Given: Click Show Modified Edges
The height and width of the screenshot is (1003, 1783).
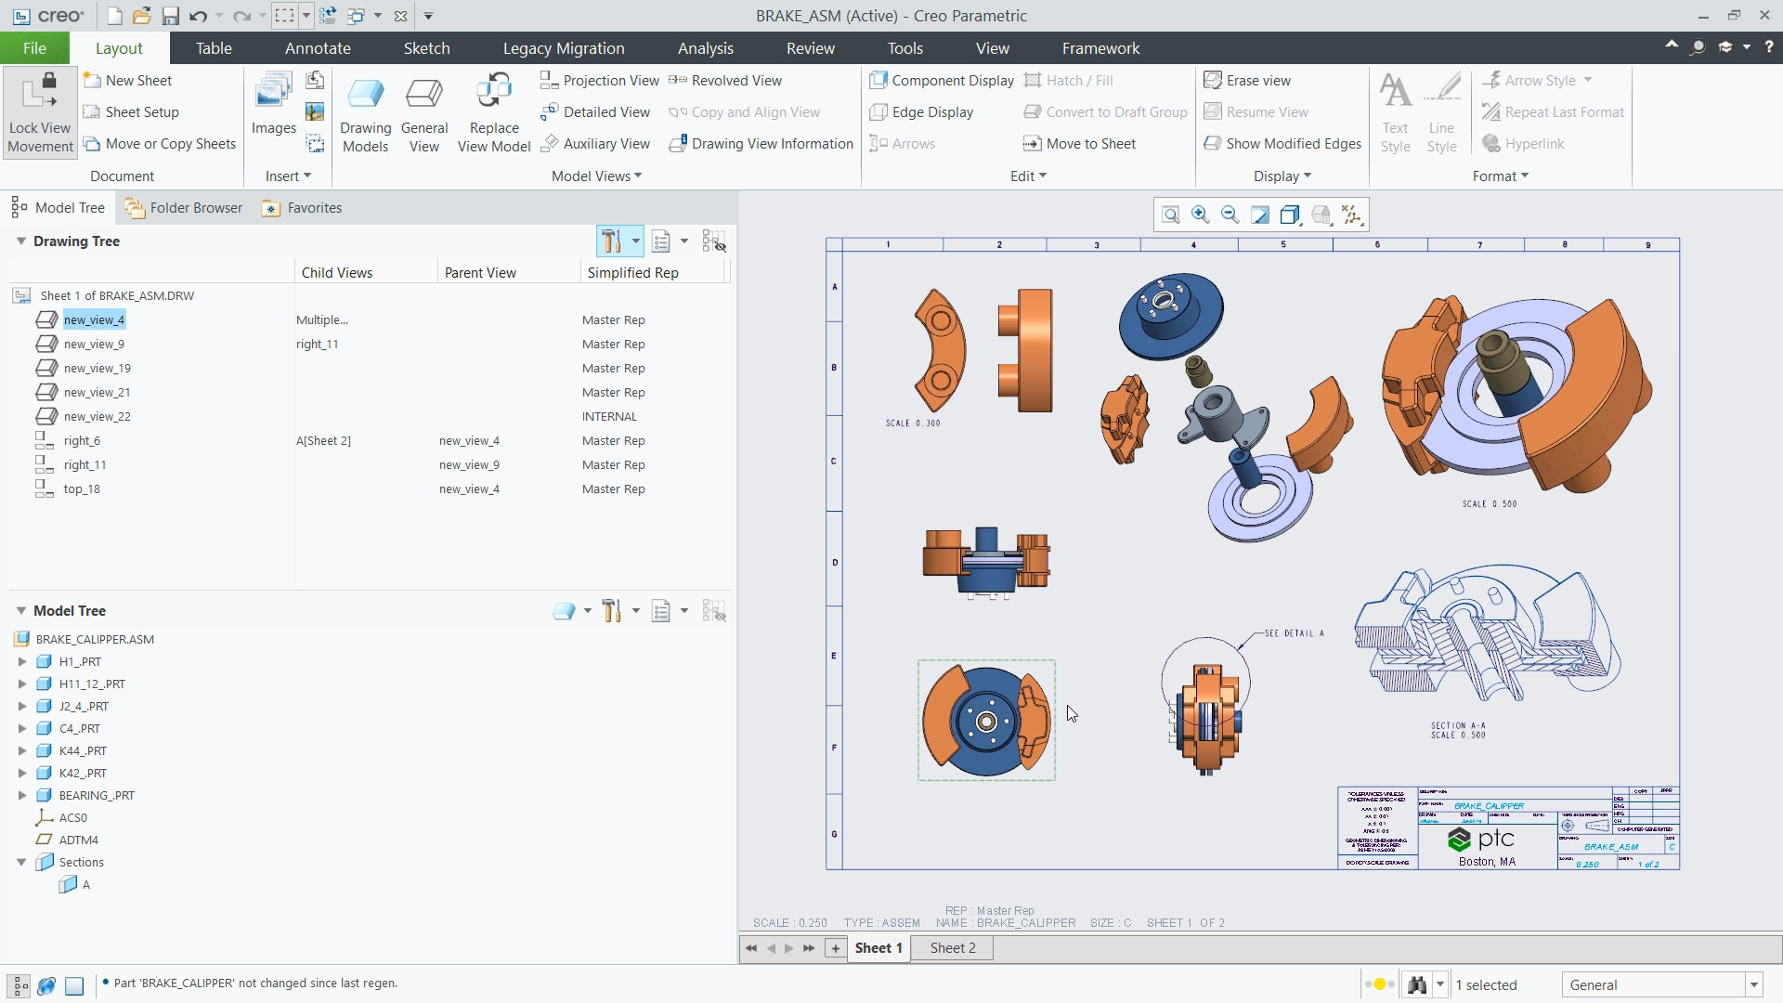Looking at the screenshot, I should (x=1282, y=144).
